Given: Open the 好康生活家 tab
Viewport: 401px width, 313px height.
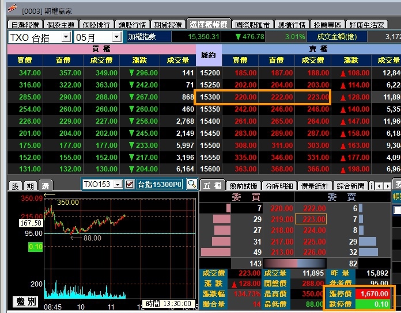Looking at the screenshot, I should pyautogui.click(x=367, y=25).
